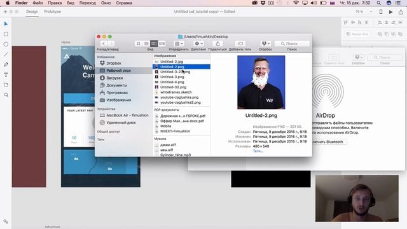Select the Zoom tool in XD
Screen dimensions: 407x229
(x=6, y=95)
